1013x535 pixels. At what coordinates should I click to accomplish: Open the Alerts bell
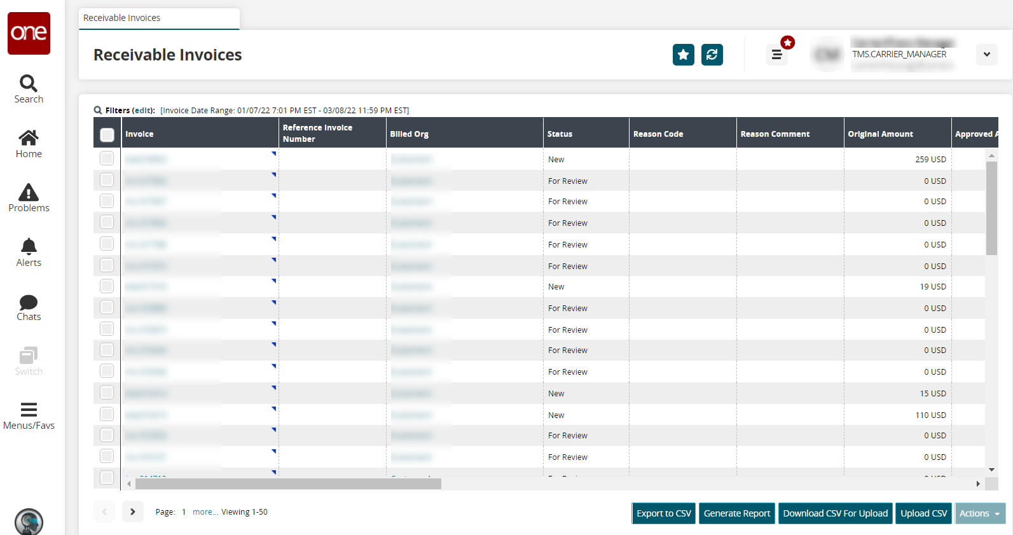[29, 253]
